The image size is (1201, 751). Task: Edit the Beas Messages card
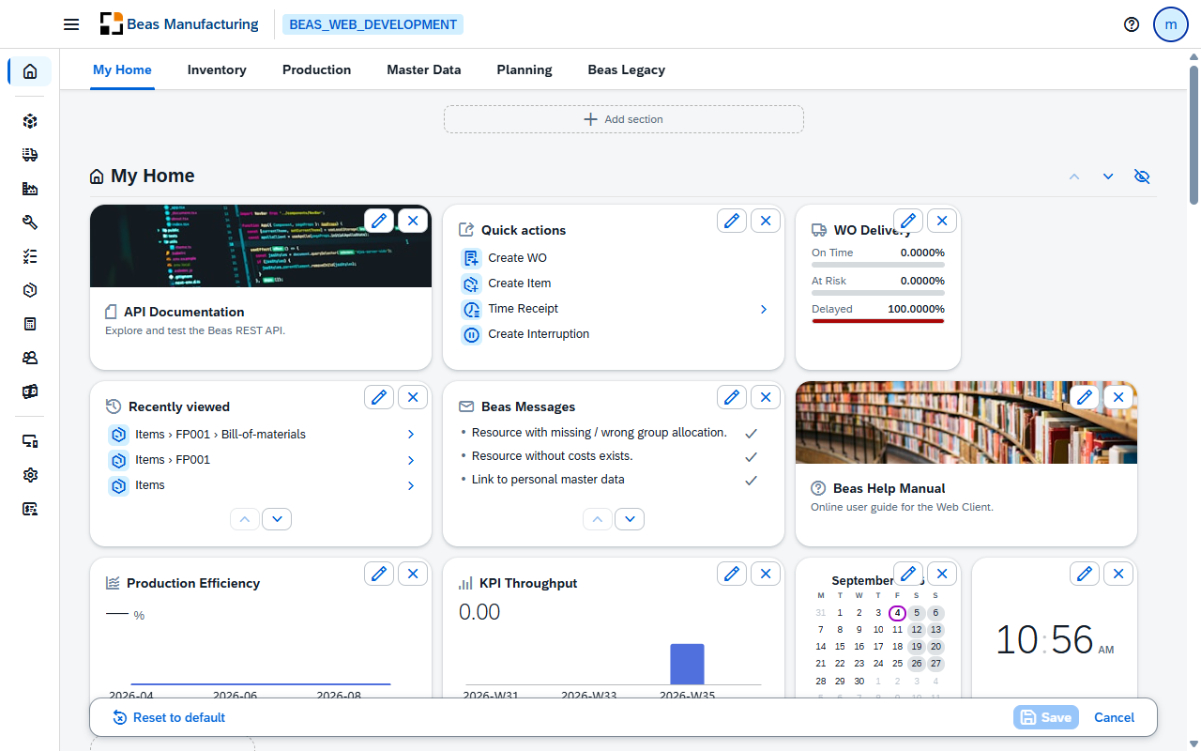(x=732, y=397)
